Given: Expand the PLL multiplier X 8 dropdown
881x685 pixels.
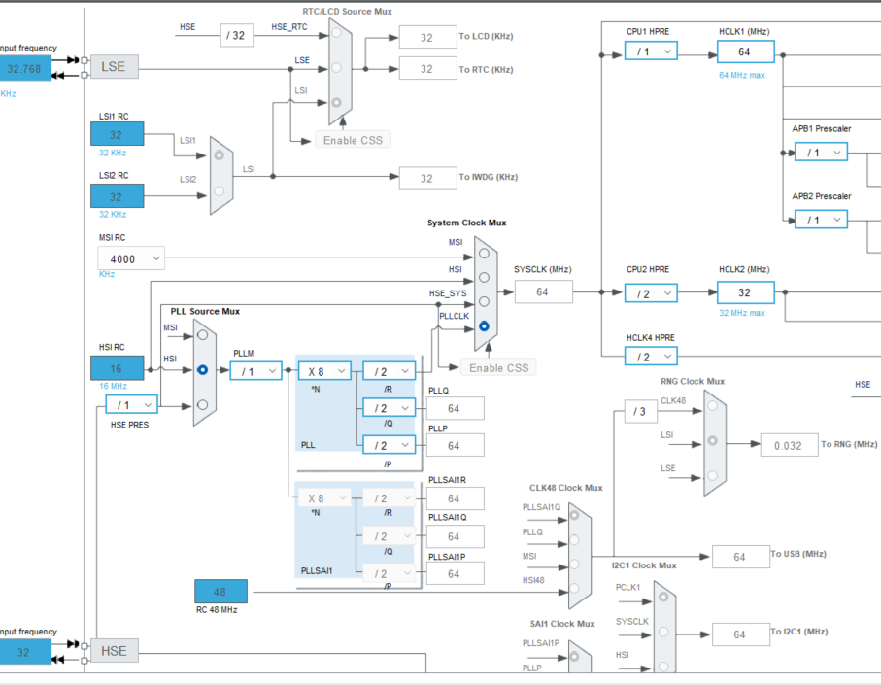Looking at the screenshot, I should click(x=324, y=371).
